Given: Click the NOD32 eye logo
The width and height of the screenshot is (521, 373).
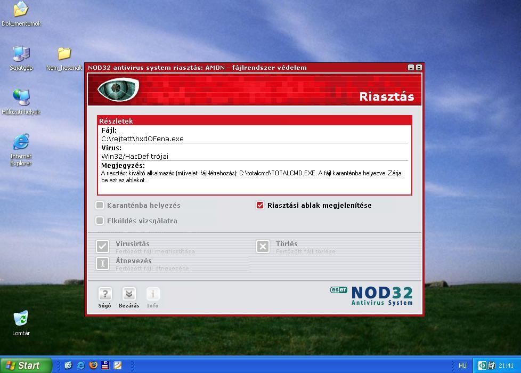Looking at the screenshot, I should [118, 89].
